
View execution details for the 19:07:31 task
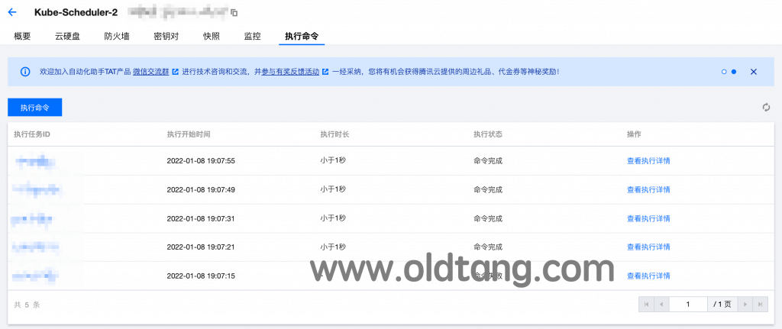point(648,218)
